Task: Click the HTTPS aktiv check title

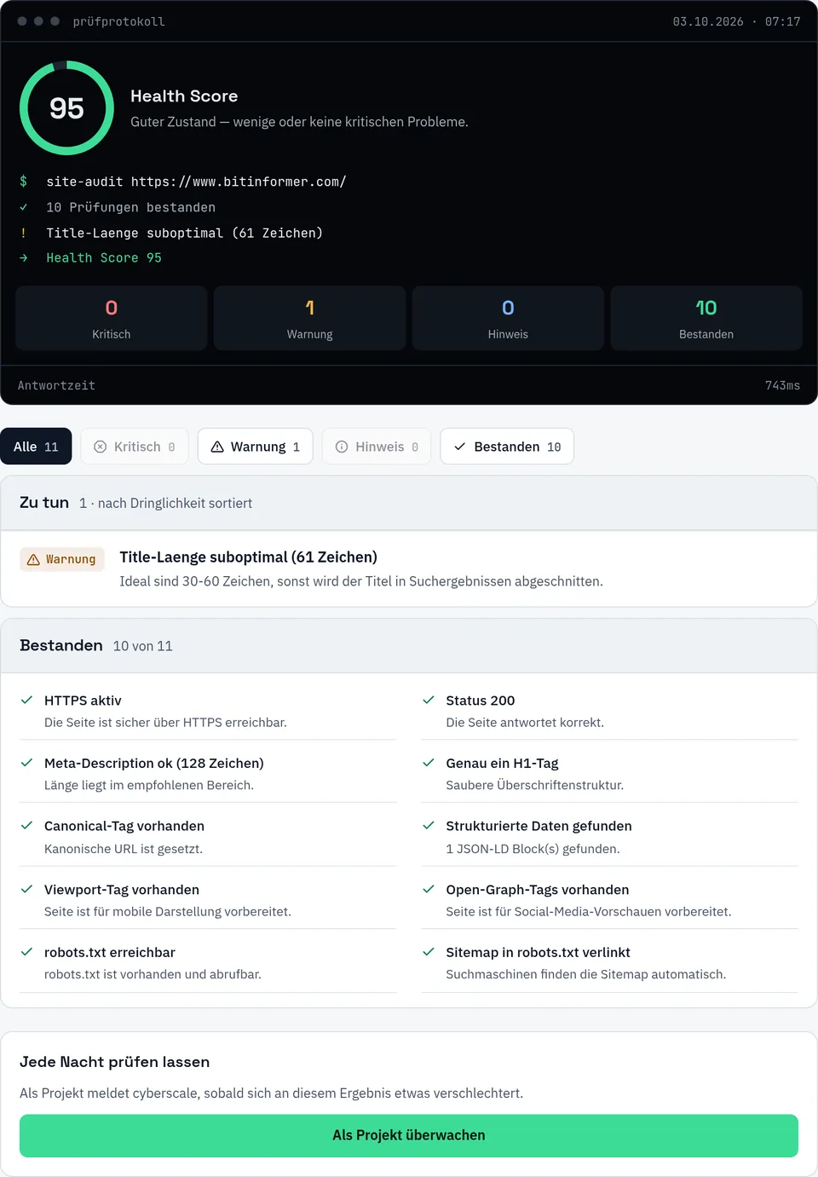Action: coord(83,701)
